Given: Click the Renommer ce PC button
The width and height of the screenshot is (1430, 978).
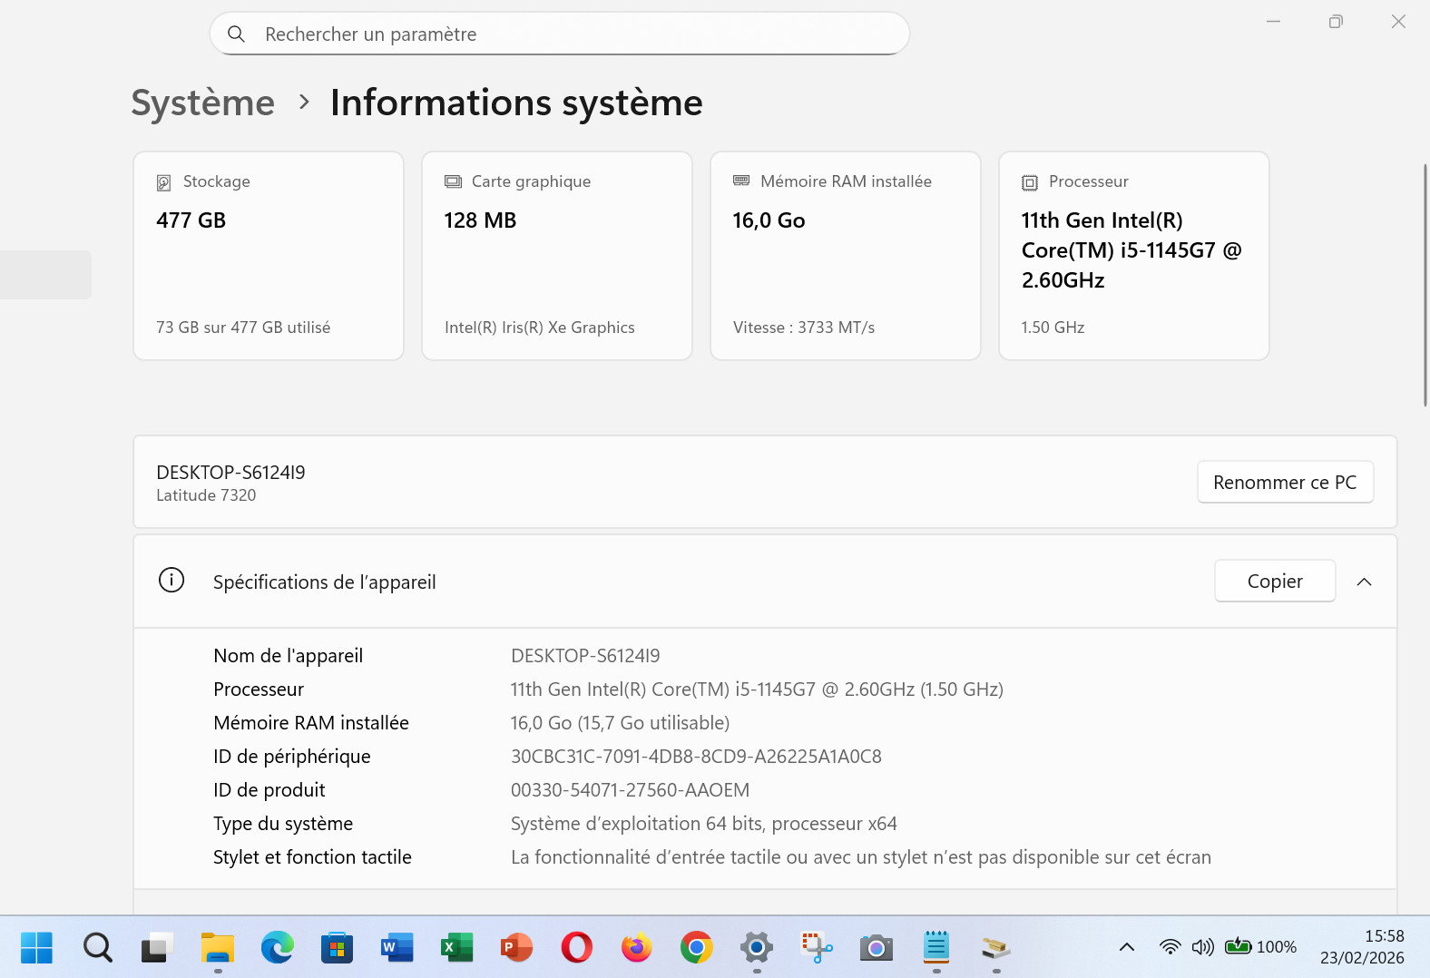Looking at the screenshot, I should (1285, 482).
